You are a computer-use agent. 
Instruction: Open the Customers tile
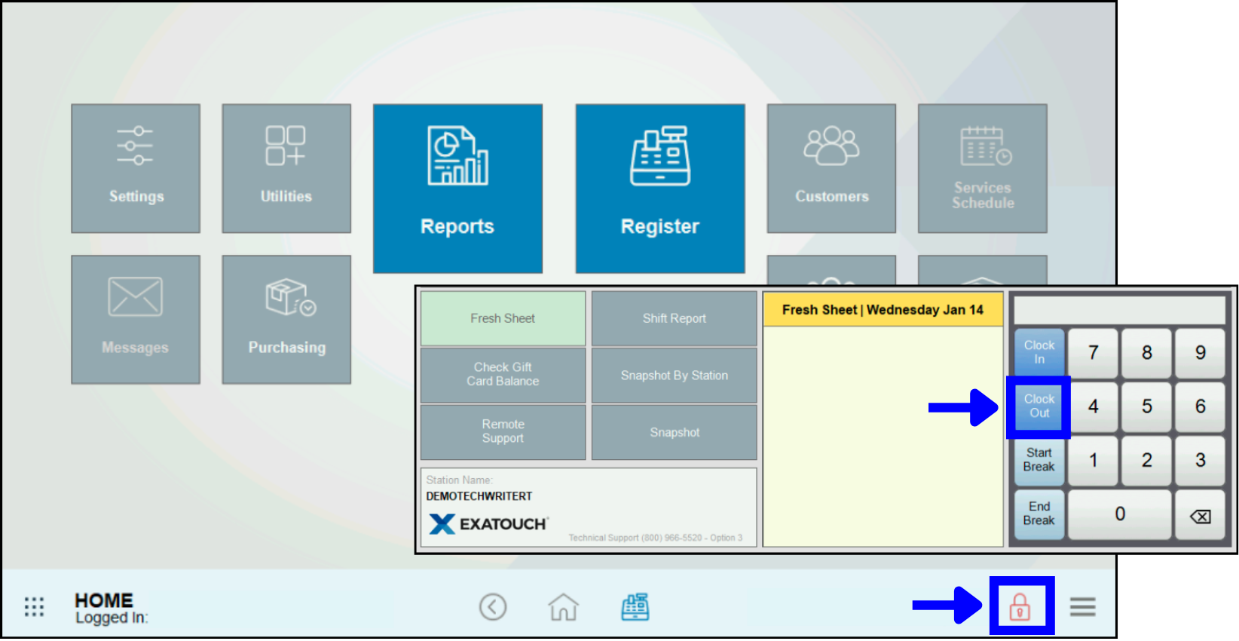(x=831, y=168)
